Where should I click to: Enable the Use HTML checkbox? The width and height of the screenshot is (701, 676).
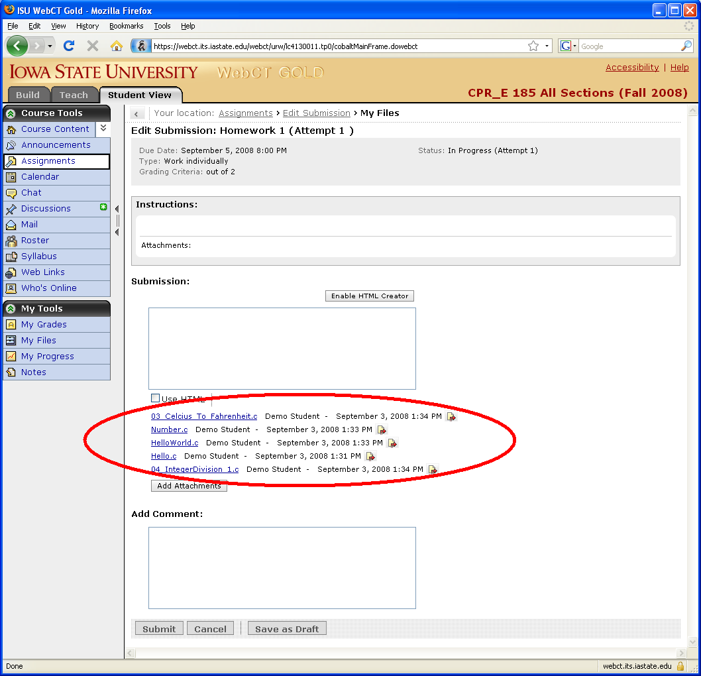pyautogui.click(x=156, y=398)
